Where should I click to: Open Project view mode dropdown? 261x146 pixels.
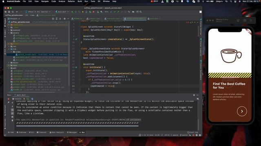[x=14, y=19]
